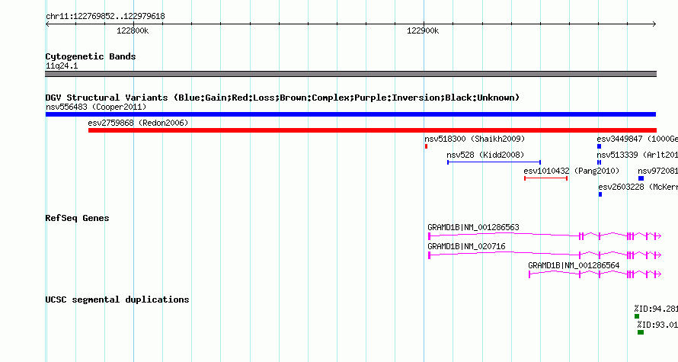The image size is (678, 362).
Task: Click the DGV Structural Variants track title
Action: coord(282,98)
